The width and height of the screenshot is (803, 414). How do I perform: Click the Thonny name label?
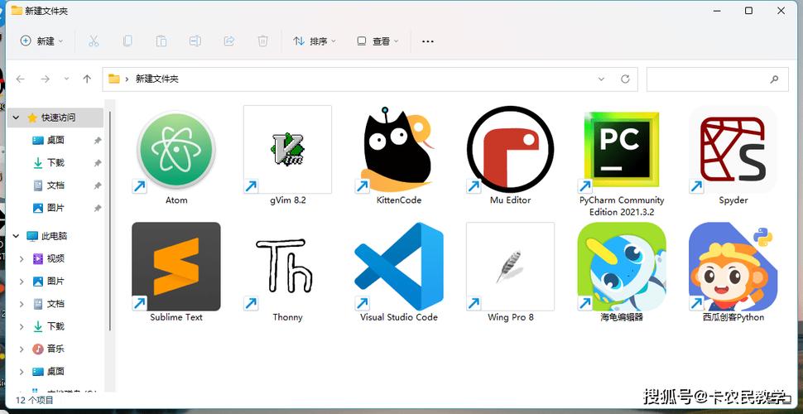click(287, 317)
